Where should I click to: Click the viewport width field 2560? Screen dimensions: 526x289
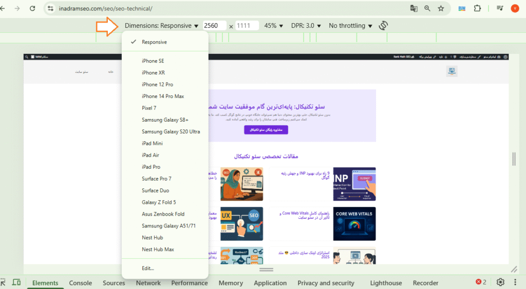click(x=214, y=26)
